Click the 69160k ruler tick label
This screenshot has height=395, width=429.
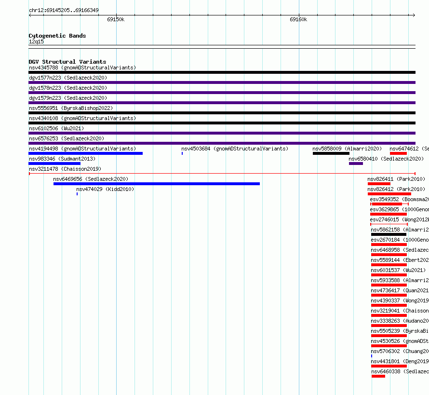click(x=298, y=19)
